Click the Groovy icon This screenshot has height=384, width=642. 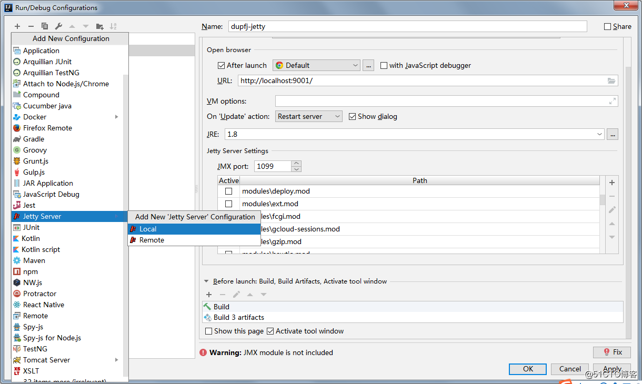pos(17,150)
